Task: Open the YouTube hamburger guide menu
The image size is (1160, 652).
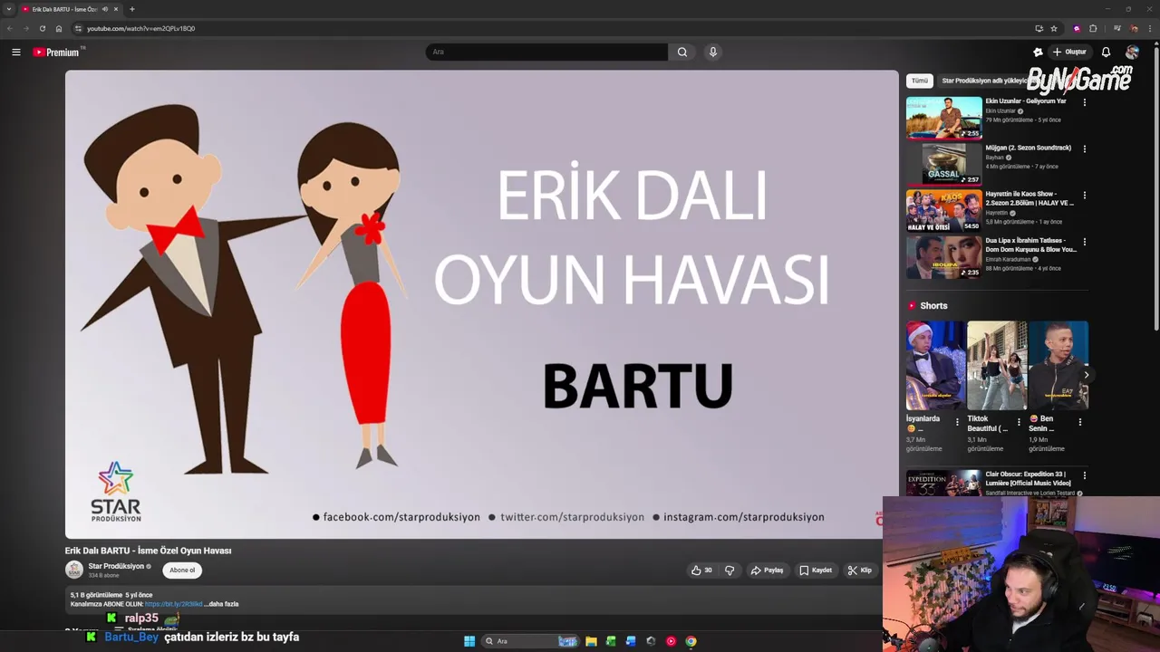Action: (16, 52)
